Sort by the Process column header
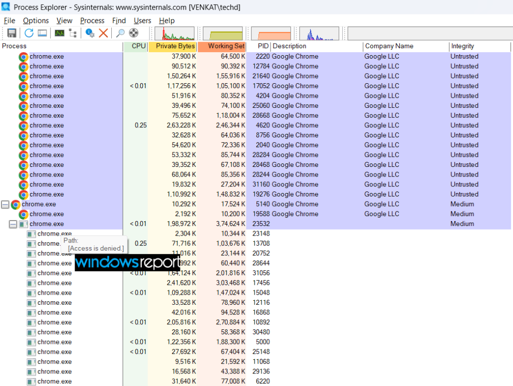Viewport: 513px width, 386px height. pos(62,46)
